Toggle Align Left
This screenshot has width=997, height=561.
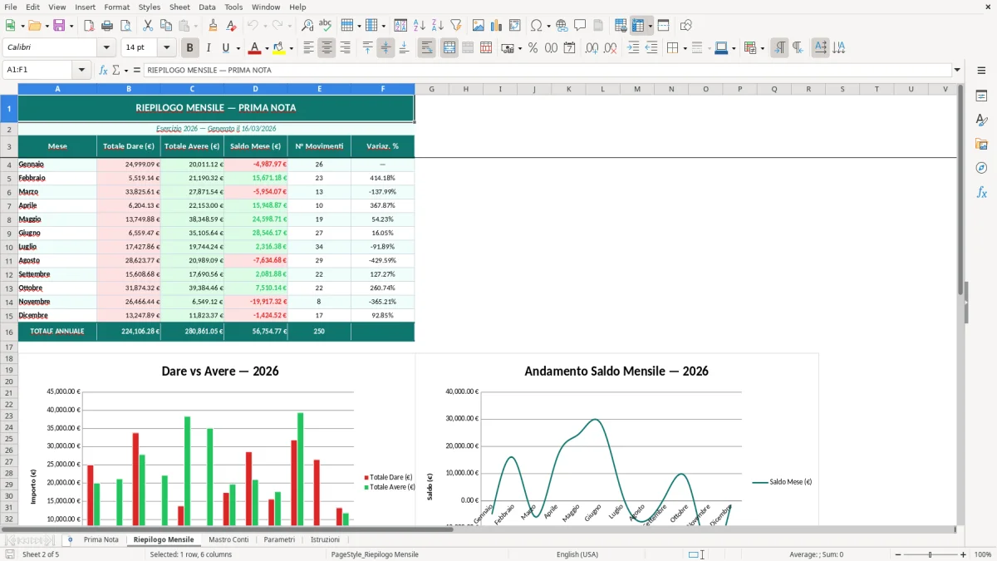tap(308, 48)
